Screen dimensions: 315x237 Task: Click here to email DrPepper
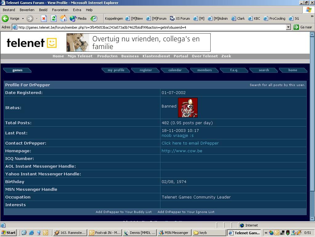pyautogui.click(x=190, y=143)
